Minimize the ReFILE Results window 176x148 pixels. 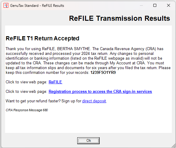141,5
